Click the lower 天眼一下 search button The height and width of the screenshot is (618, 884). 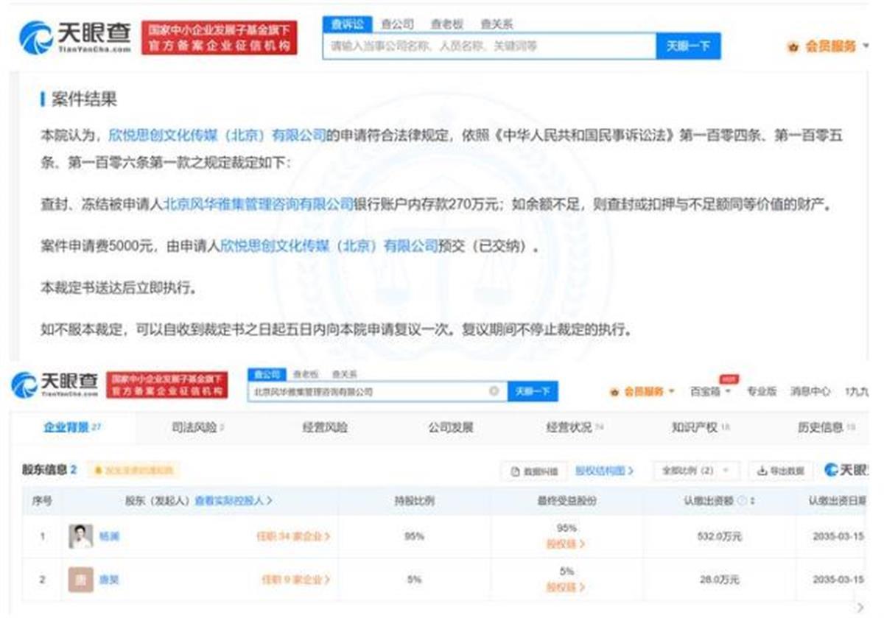[533, 391]
